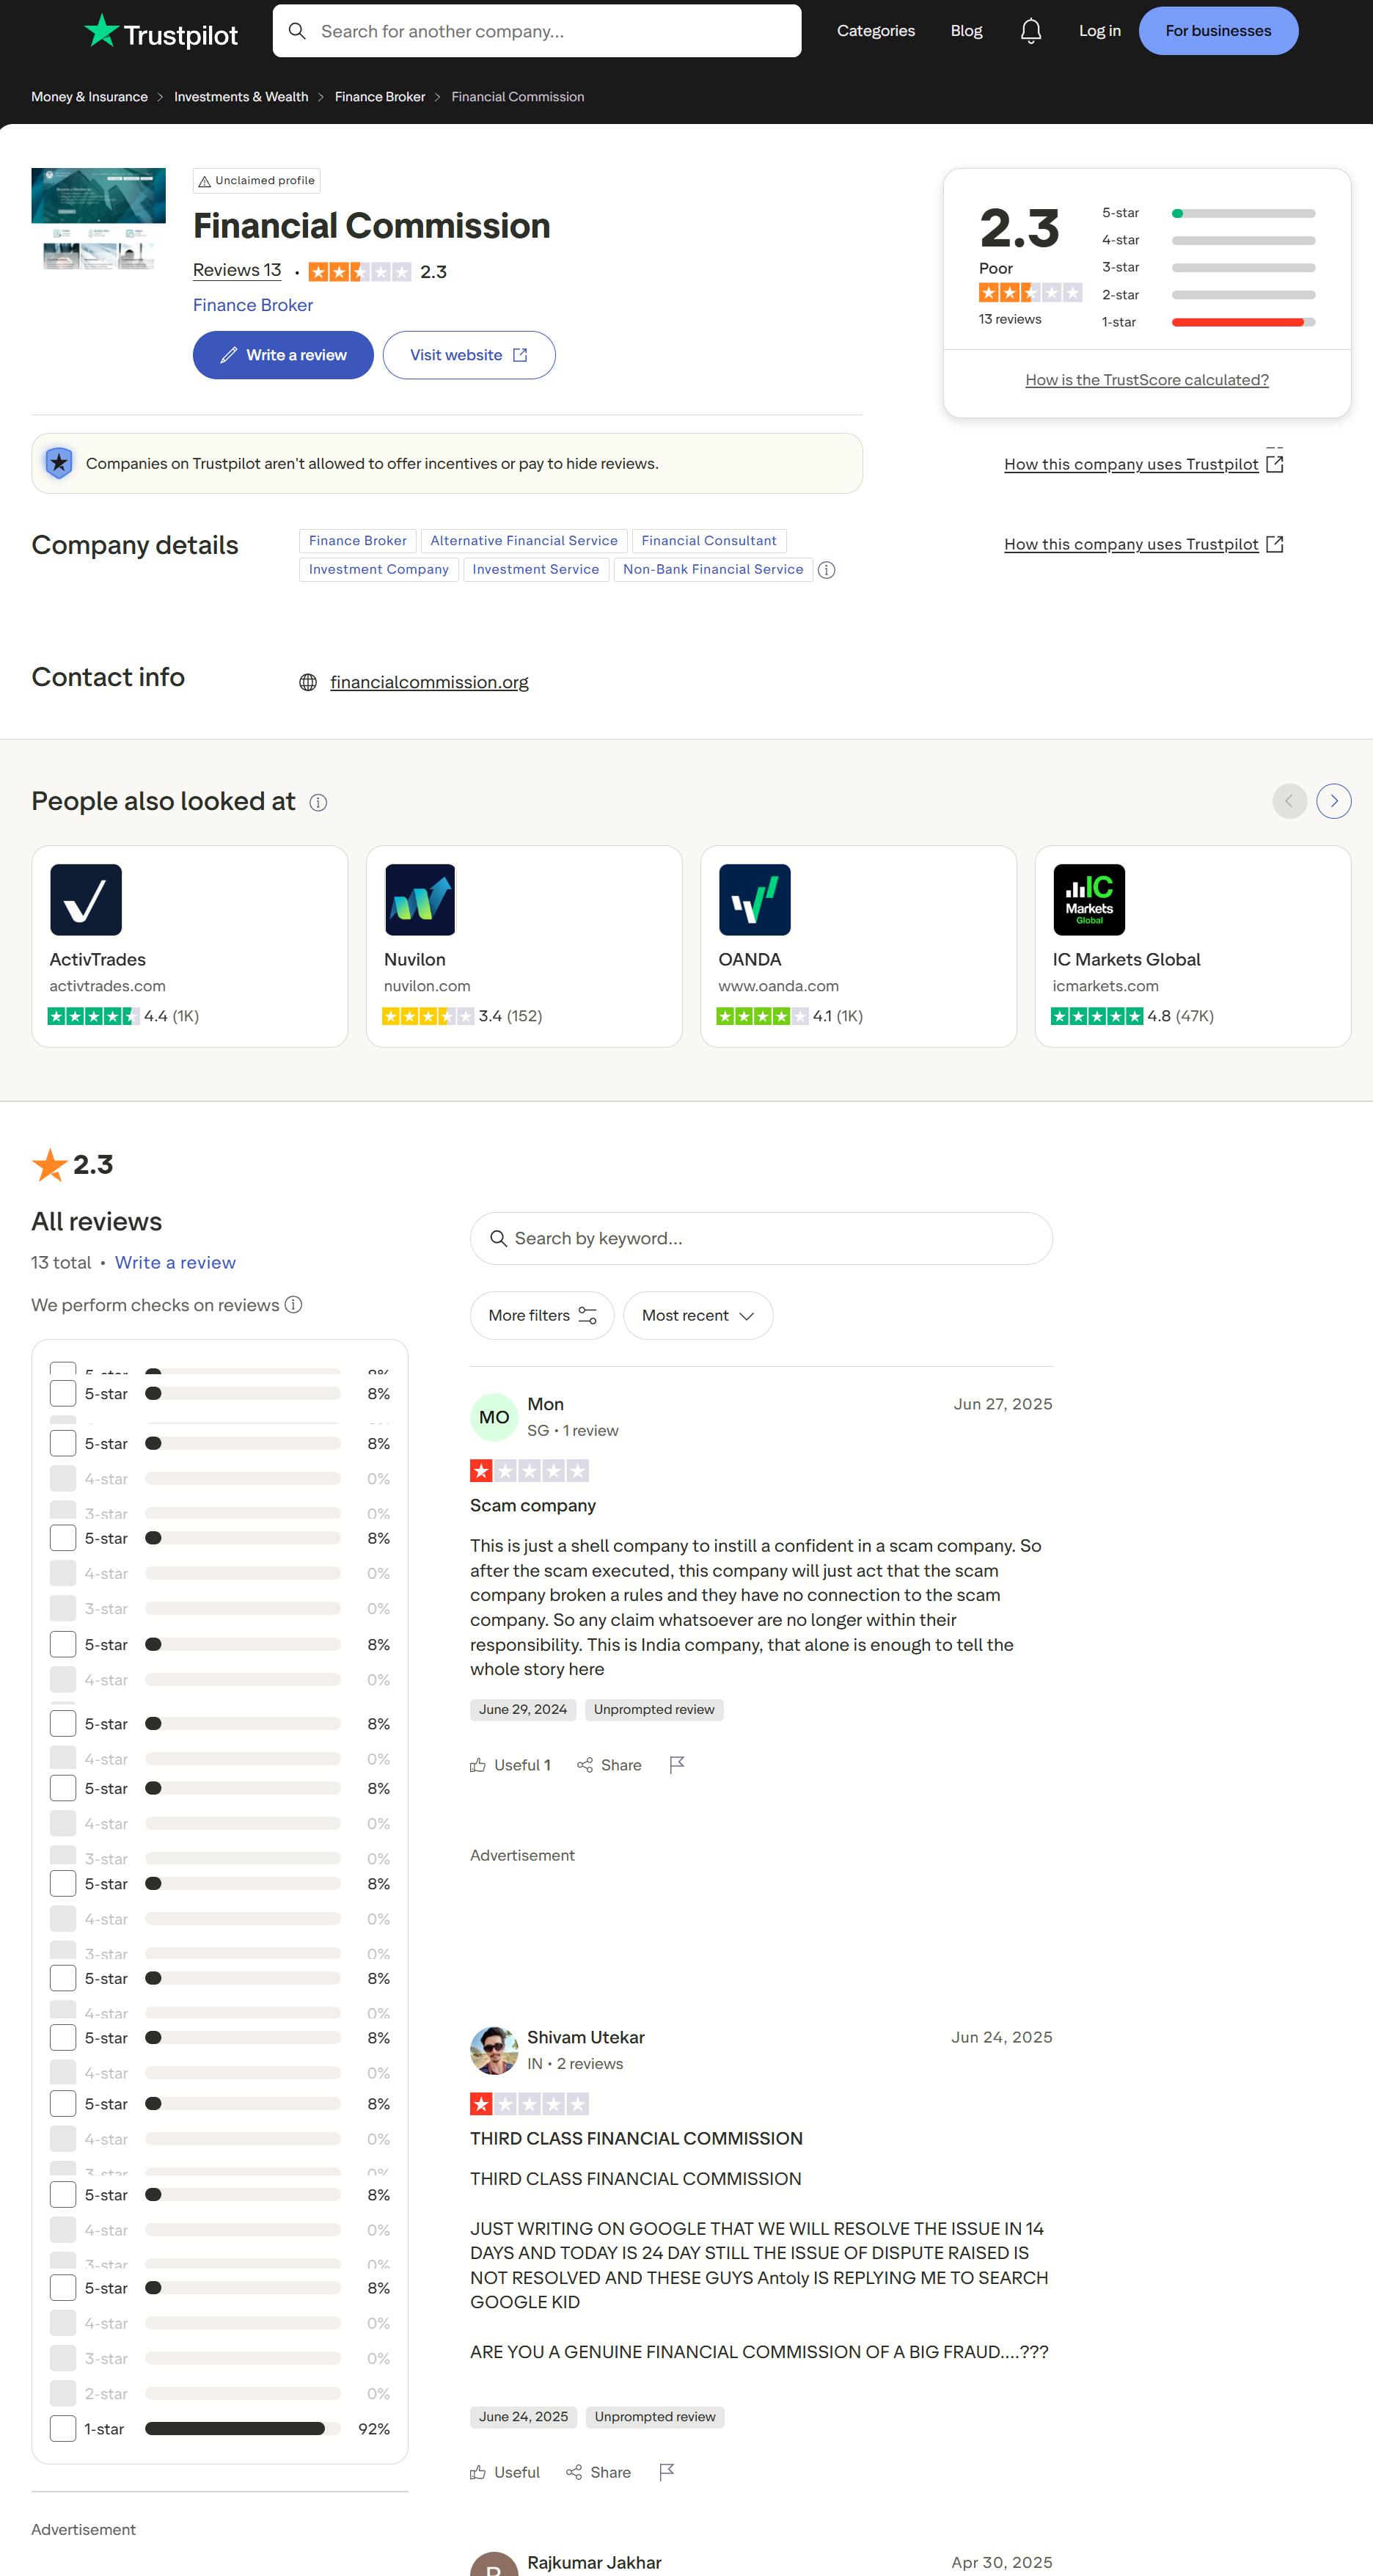The image size is (1373, 2576).
Task: Select the Investment Service tag
Action: pos(536,570)
